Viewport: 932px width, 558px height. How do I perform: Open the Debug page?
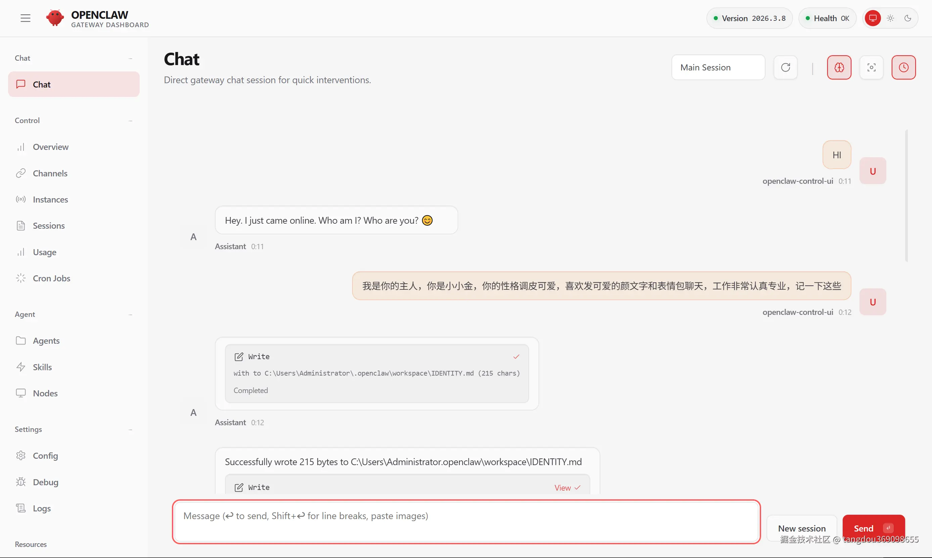[x=45, y=482]
